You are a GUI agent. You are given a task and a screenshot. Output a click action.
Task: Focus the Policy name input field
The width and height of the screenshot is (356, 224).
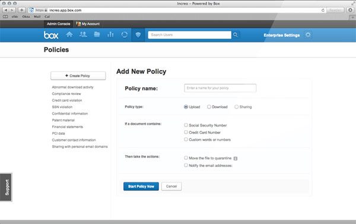tap(220, 88)
